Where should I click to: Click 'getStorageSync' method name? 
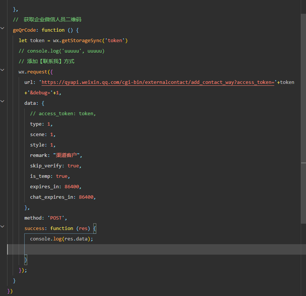coord(82,41)
